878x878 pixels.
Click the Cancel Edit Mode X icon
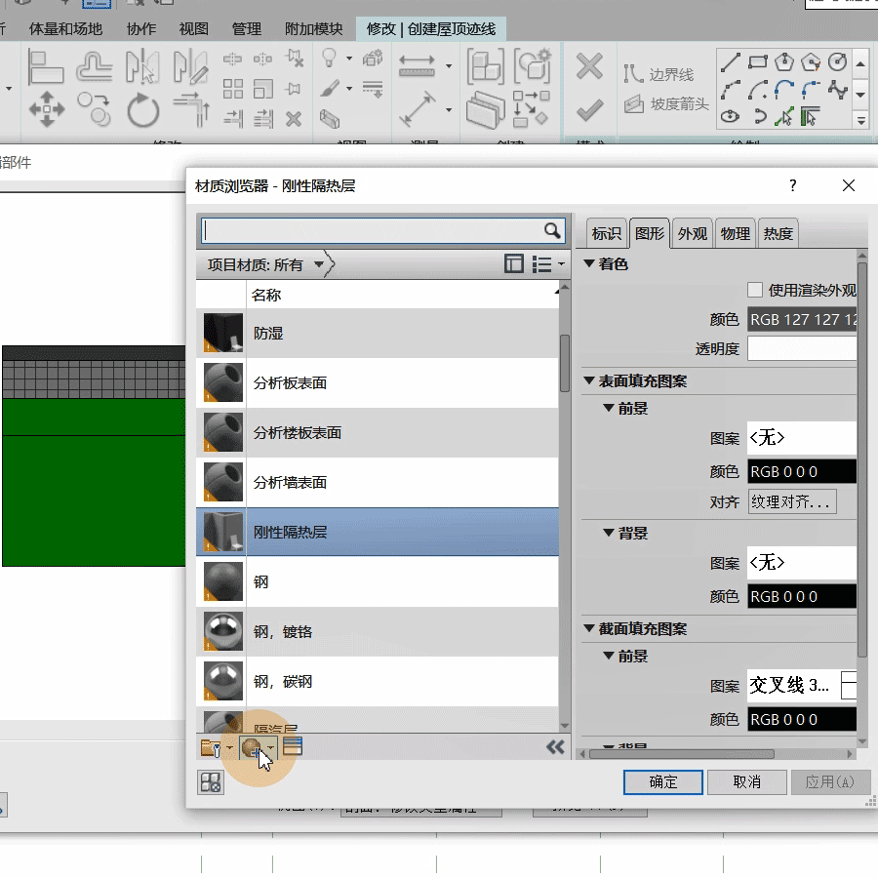(589, 67)
